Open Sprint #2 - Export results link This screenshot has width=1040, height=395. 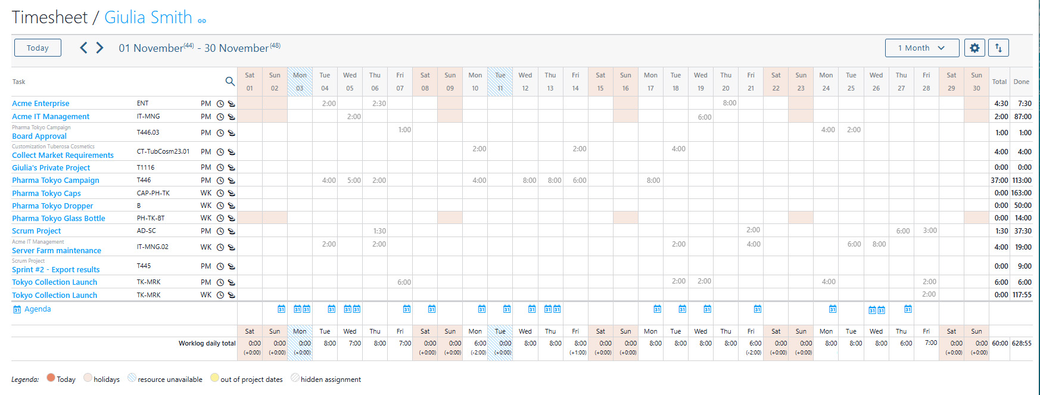56,270
